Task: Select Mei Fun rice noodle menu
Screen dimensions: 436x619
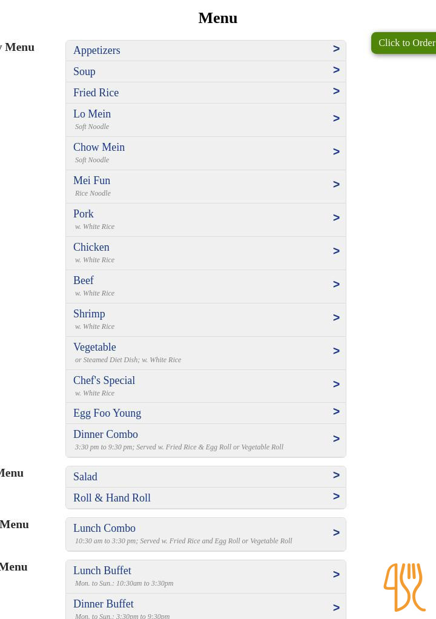Action: click(x=205, y=187)
